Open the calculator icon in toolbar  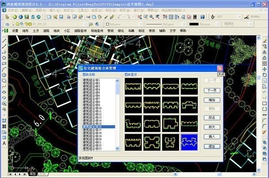[195, 17]
